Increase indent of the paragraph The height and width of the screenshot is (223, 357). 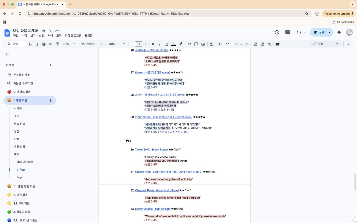pos(262,44)
